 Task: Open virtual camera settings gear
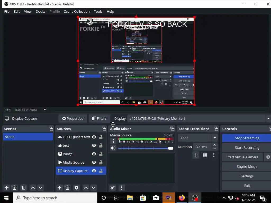(268, 157)
